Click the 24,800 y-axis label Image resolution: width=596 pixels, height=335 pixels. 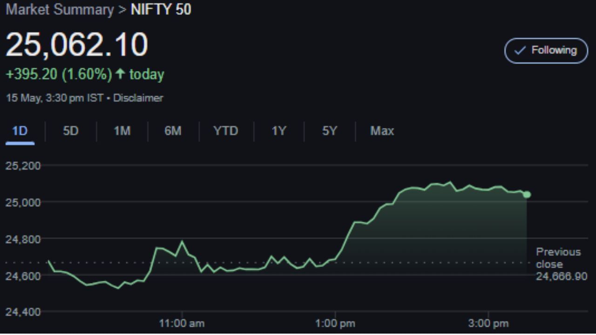(x=23, y=239)
